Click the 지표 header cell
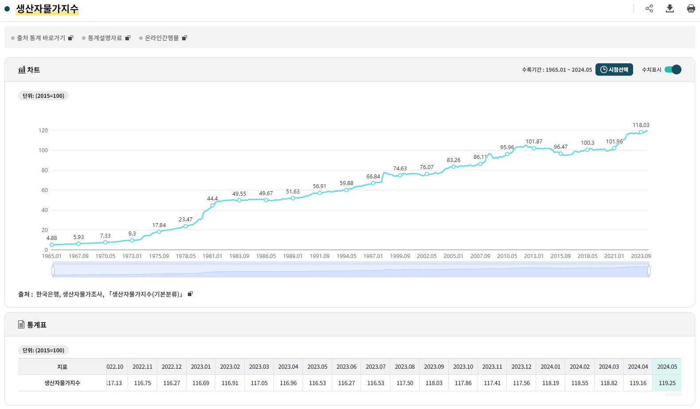 click(62, 367)
